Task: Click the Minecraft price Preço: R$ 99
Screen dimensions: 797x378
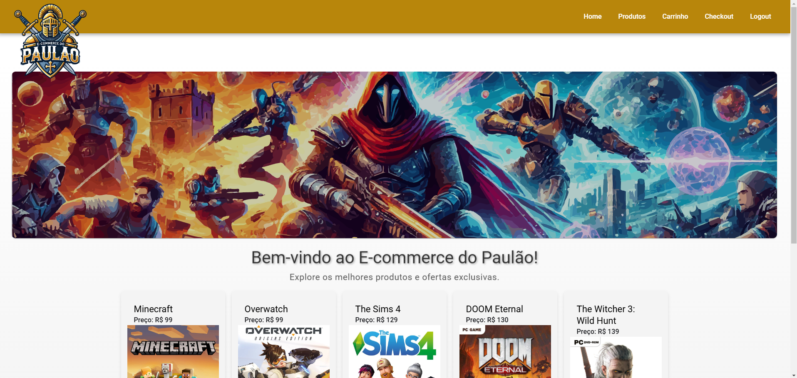Action: pos(153,320)
